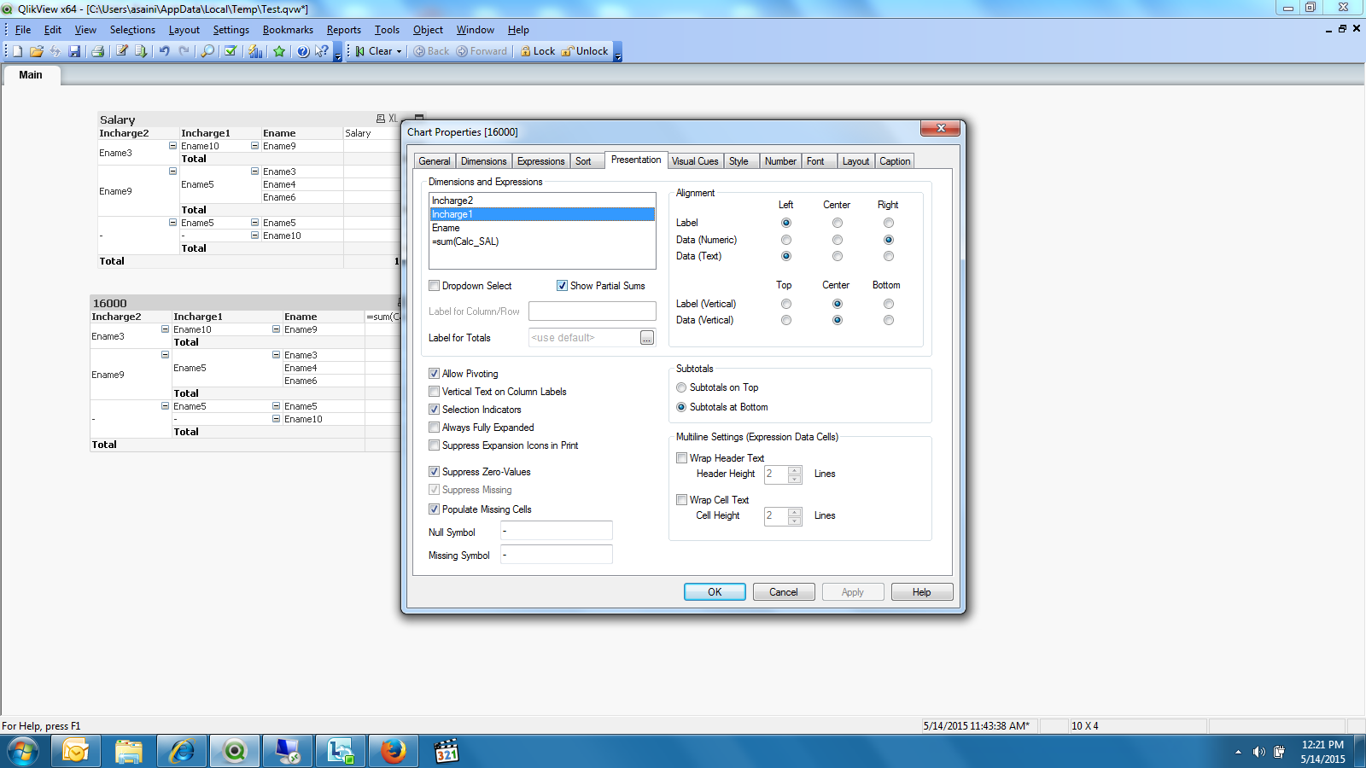The image size is (1366, 768).
Task: Toggle Populate Missing Cells checkbox
Action: pyautogui.click(x=435, y=509)
